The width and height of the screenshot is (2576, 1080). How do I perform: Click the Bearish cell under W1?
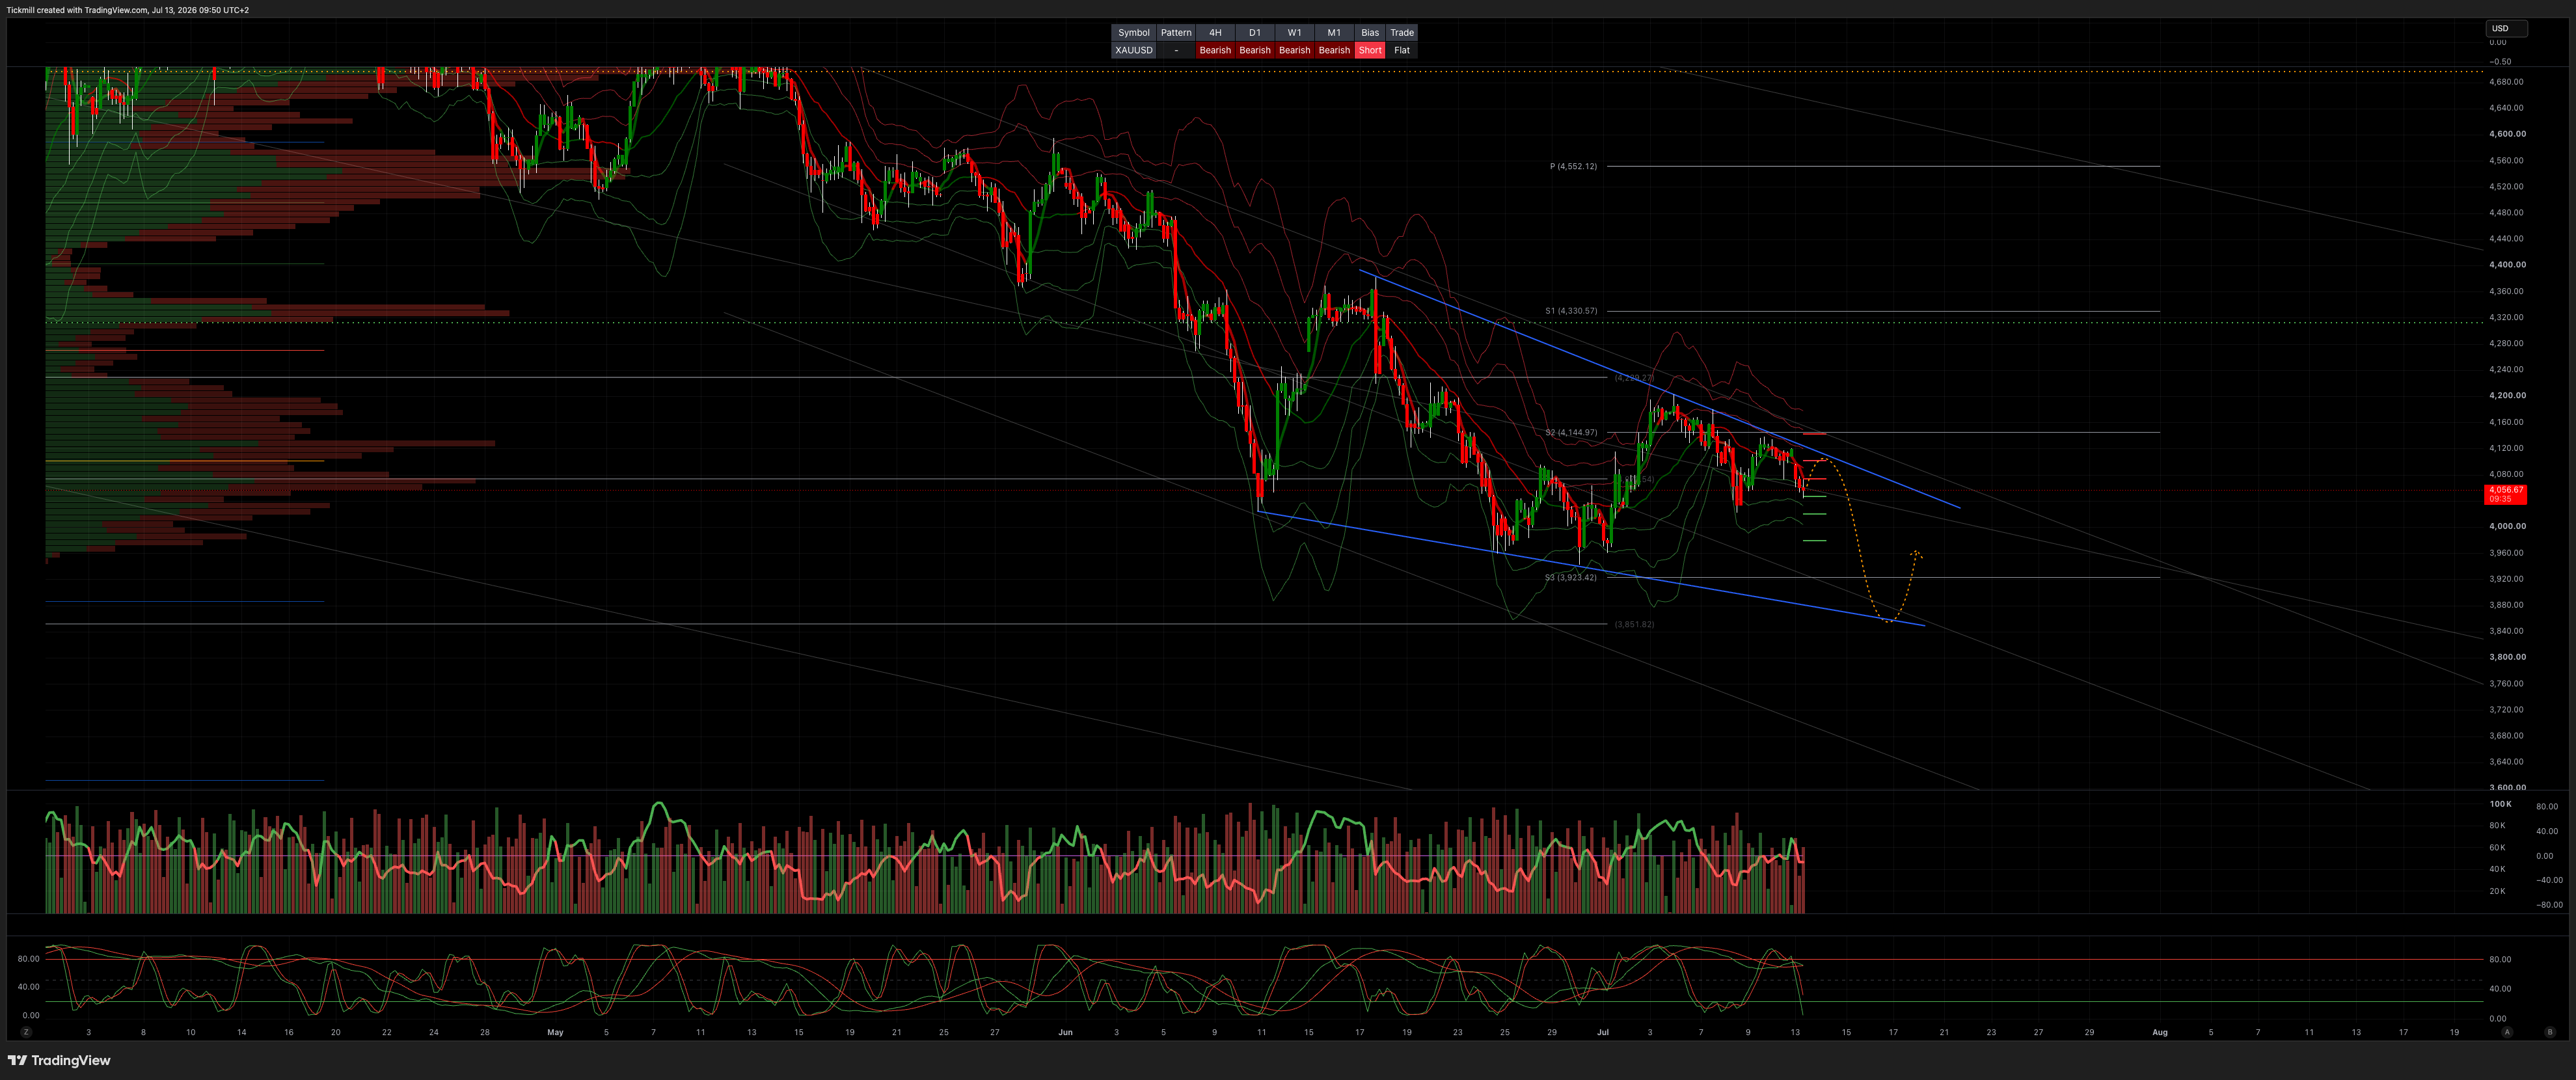[1294, 50]
